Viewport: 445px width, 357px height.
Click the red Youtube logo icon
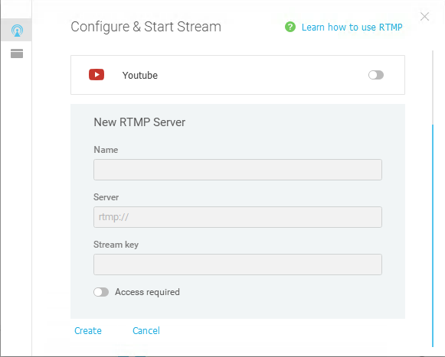tap(97, 75)
